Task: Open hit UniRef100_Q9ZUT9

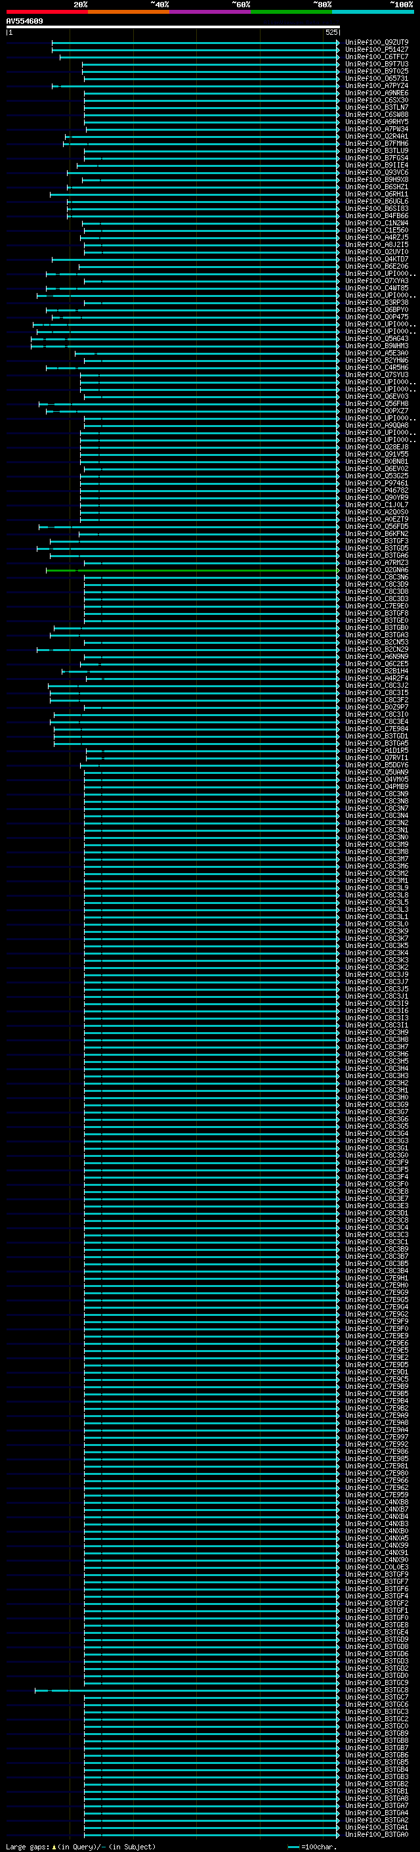Action: (377, 43)
